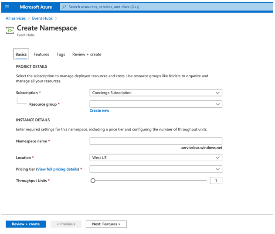Navigate to All services breadcrumb
The width and height of the screenshot is (275, 234).
pos(15,18)
